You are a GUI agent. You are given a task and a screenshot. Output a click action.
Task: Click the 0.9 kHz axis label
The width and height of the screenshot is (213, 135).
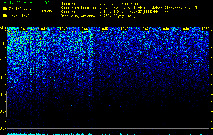(3, 78)
